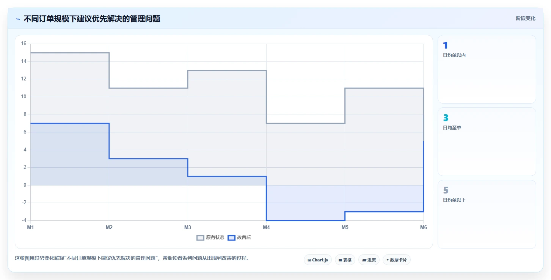
Task: Click the M4 x-axis label
Action: [266, 227]
